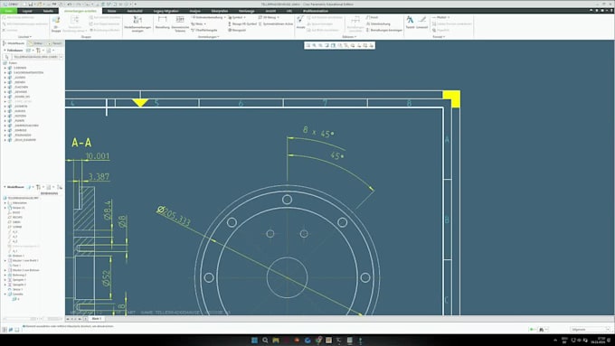Select the 3.387 dimension in drawing

tap(99, 177)
